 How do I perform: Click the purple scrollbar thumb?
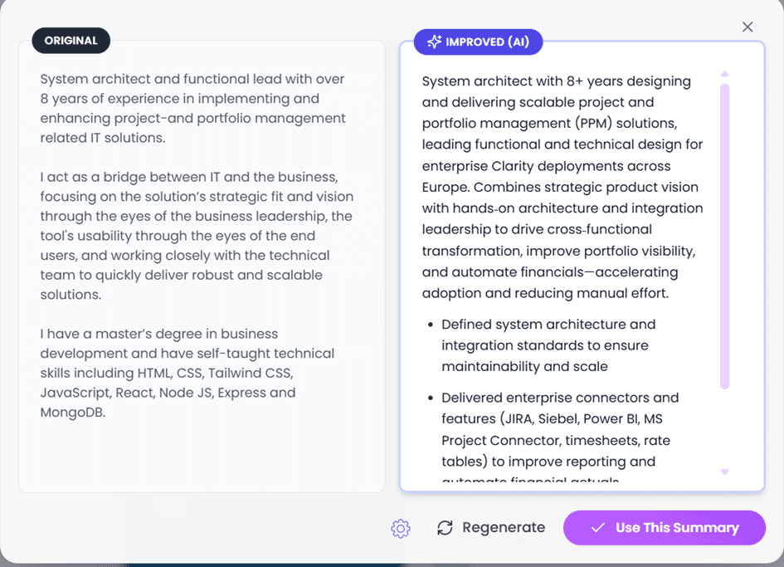[724, 237]
